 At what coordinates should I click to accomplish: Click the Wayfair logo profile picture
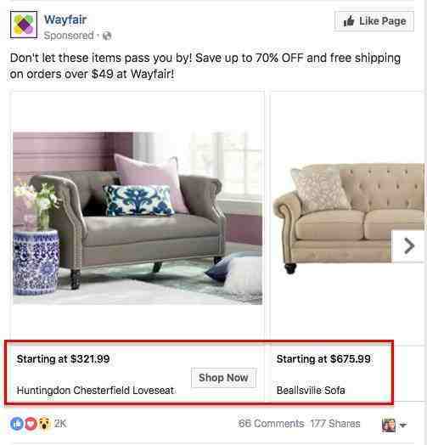tap(24, 25)
